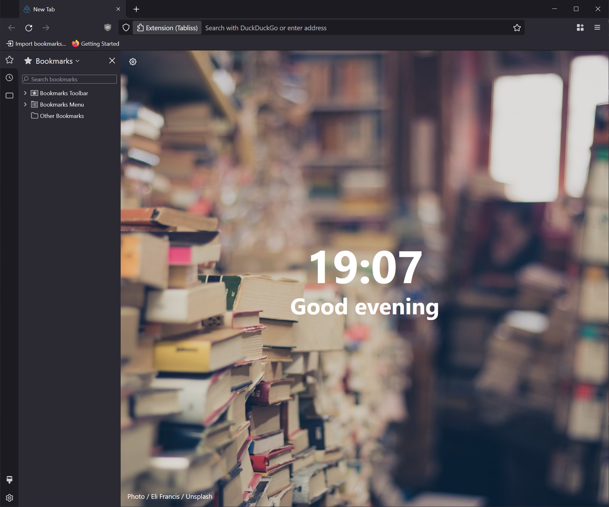The width and height of the screenshot is (609, 507).
Task: Open the history sidebar clock icon
Action: point(9,78)
